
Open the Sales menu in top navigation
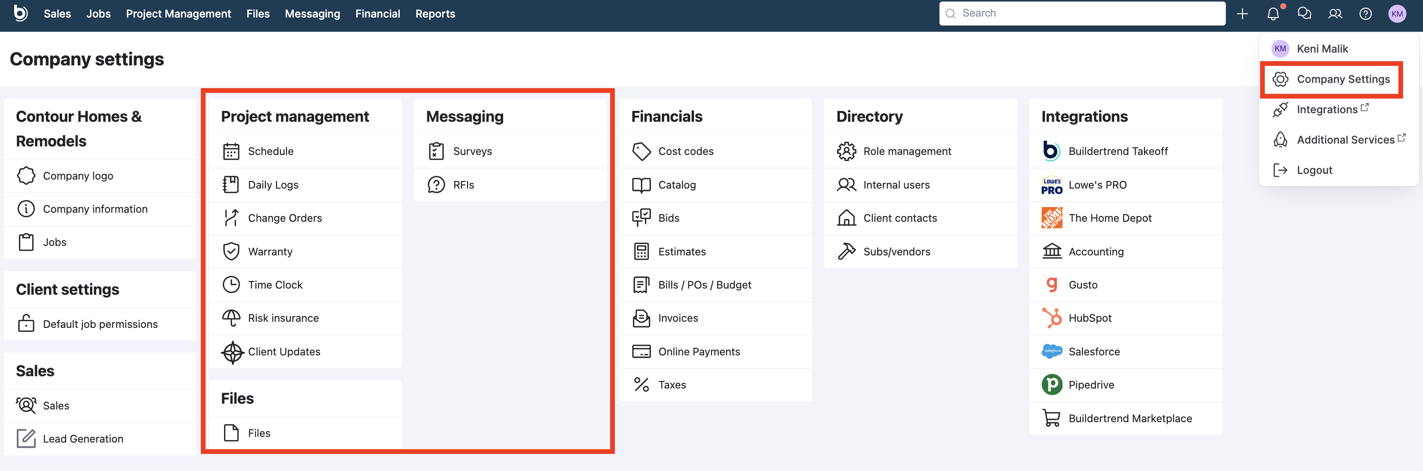click(57, 14)
